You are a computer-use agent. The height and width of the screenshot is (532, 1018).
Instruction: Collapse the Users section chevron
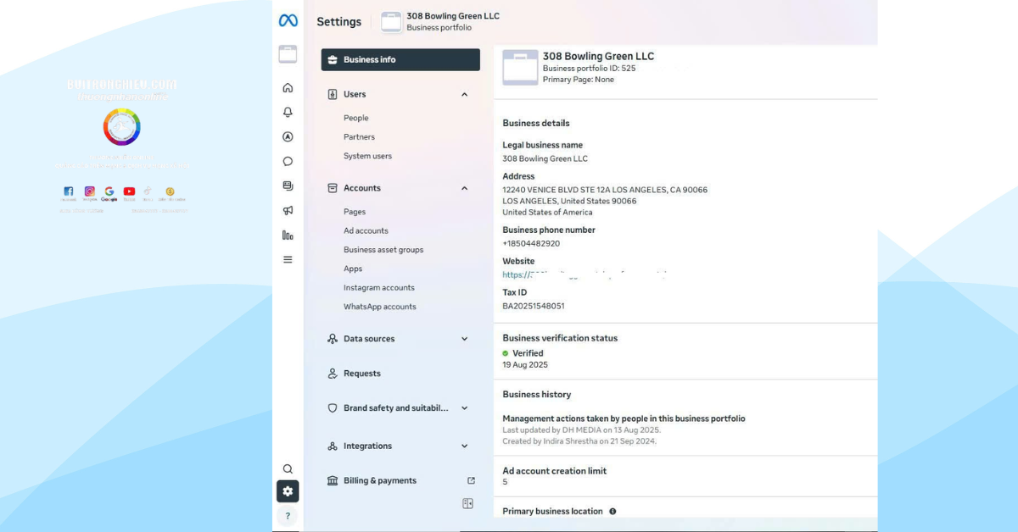[464, 94]
